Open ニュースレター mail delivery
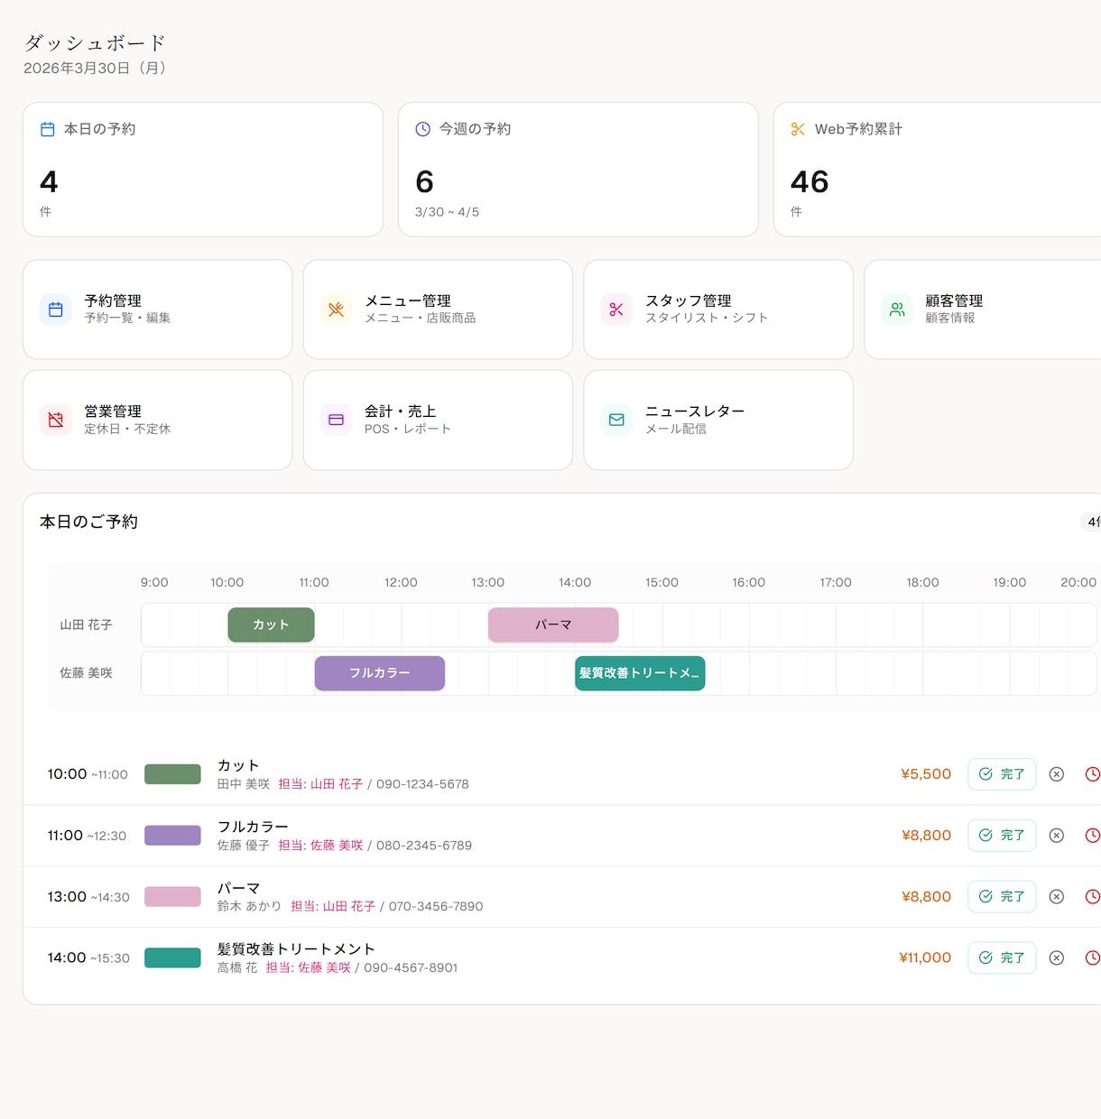Image resolution: width=1101 pixels, height=1119 pixels. 718,420
